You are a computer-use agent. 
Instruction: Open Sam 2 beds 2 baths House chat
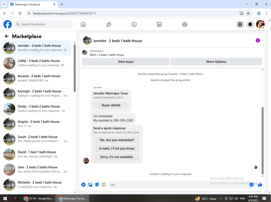click(x=36, y=170)
